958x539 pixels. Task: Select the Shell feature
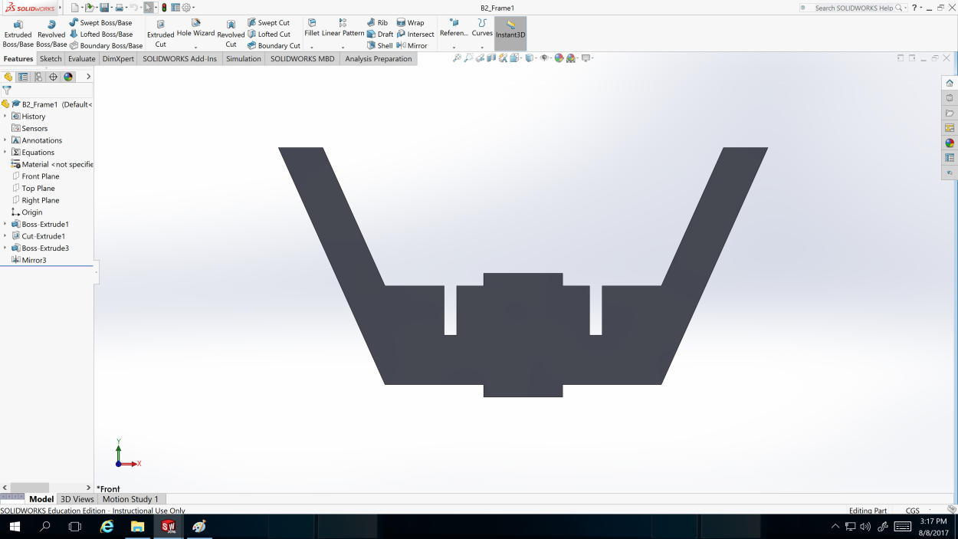379,46
